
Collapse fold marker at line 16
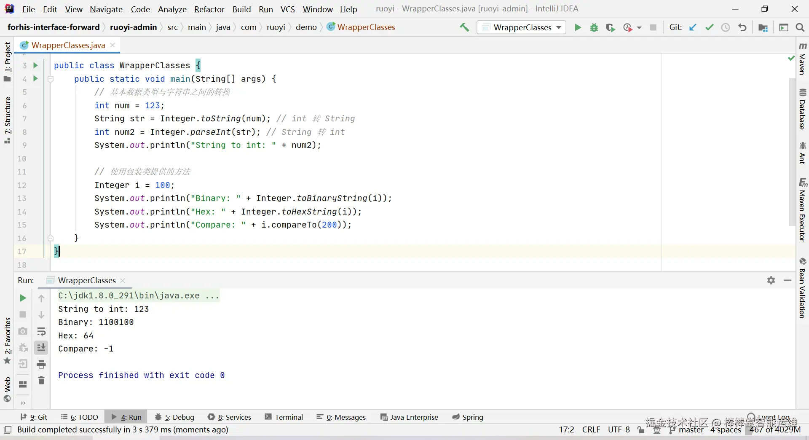coord(51,238)
